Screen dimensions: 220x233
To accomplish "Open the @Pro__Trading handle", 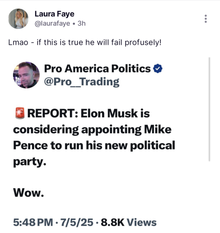I will [x=82, y=82].
